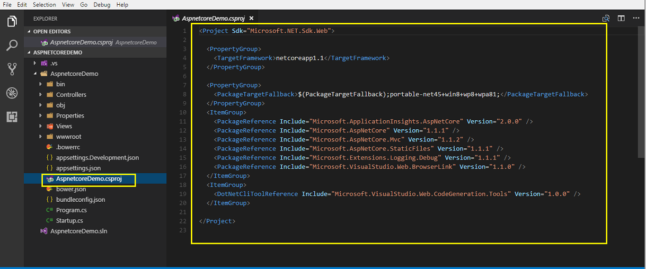
Task: Click the braces icon beside bundleconfig.json
Action: coord(49,200)
